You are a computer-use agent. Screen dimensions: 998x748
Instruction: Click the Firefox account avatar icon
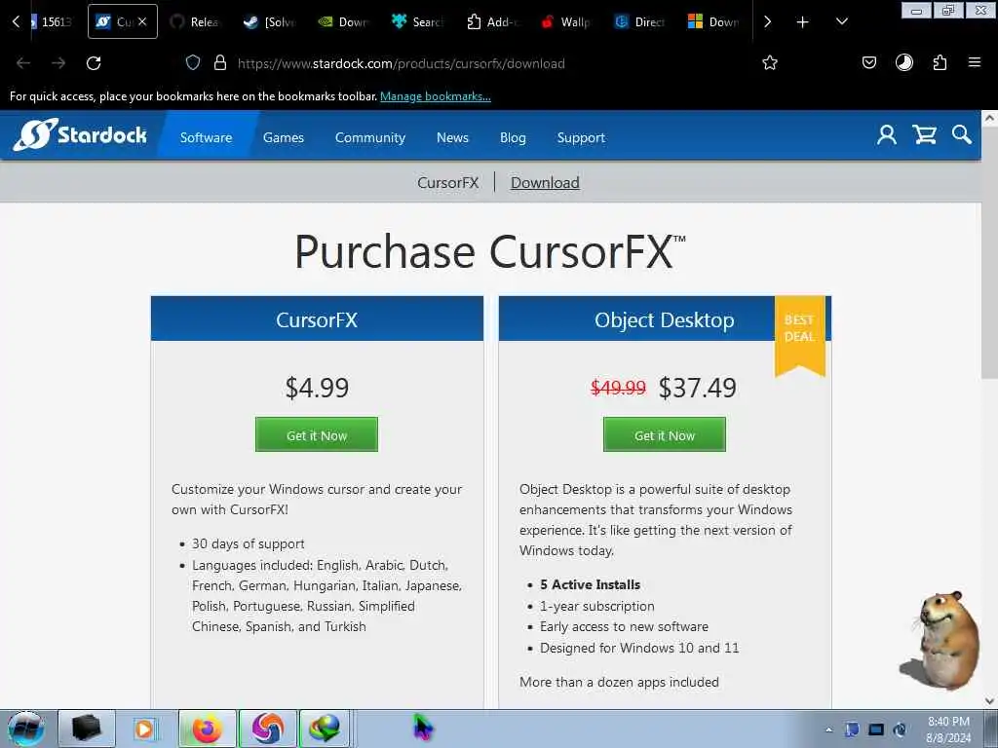click(904, 62)
